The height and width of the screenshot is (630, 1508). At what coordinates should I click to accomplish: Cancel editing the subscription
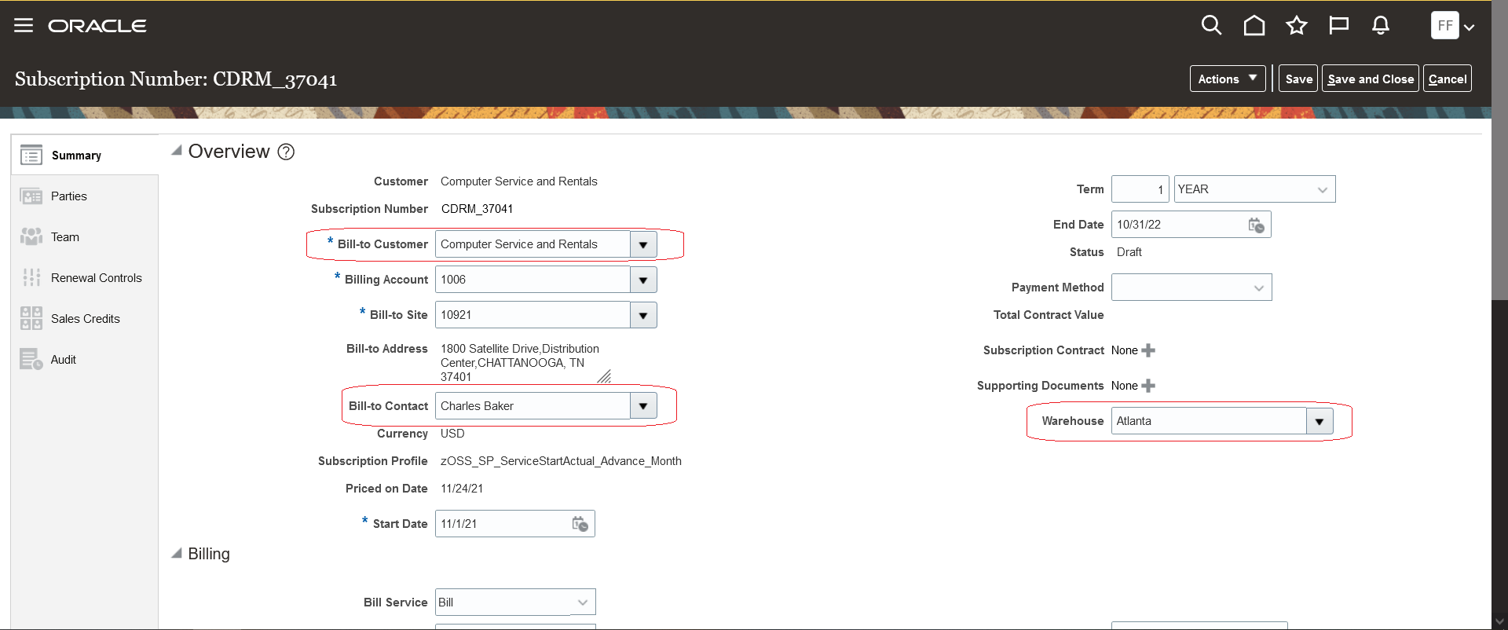pos(1448,79)
